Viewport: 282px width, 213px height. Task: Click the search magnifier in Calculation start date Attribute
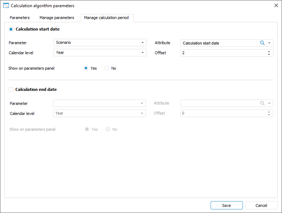[262, 43]
